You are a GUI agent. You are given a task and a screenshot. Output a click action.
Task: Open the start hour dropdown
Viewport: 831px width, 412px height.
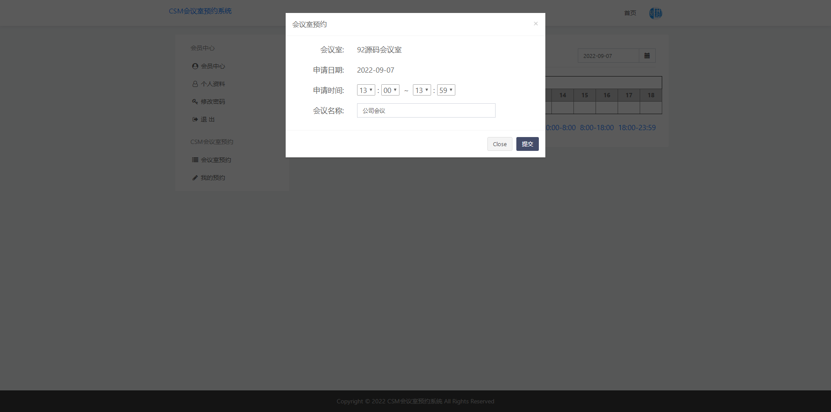pyautogui.click(x=366, y=90)
